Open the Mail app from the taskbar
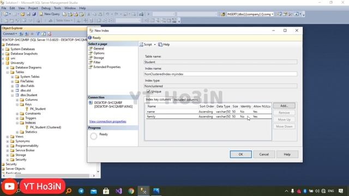 click(93, 191)
